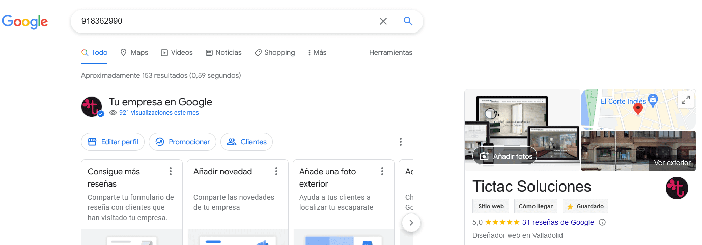This screenshot has height=245, width=702.
Task: Open the Noticias tab
Action: point(223,52)
